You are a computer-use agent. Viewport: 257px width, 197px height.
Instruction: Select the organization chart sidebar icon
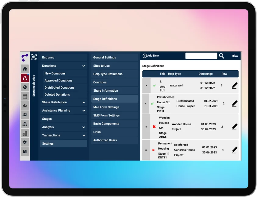pyautogui.click(x=25, y=124)
